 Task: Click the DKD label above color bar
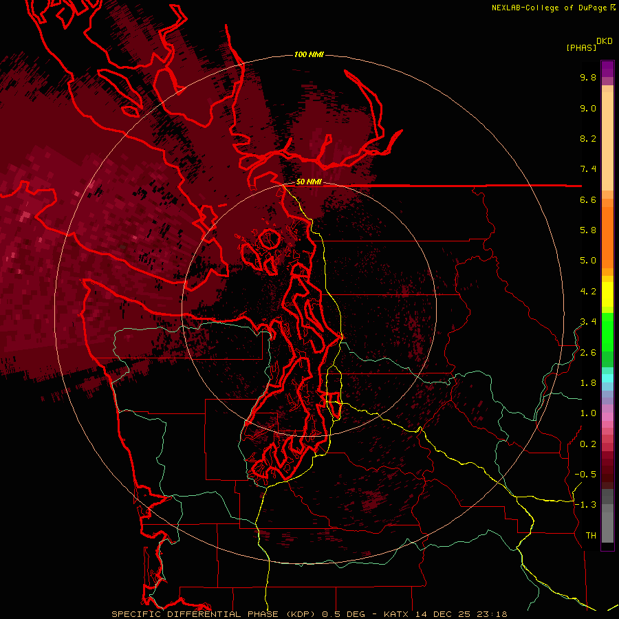(605, 41)
